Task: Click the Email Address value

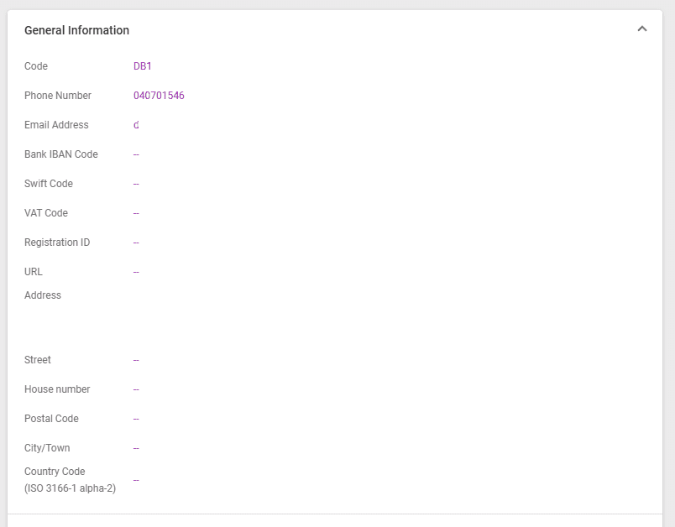Action: click(x=136, y=125)
